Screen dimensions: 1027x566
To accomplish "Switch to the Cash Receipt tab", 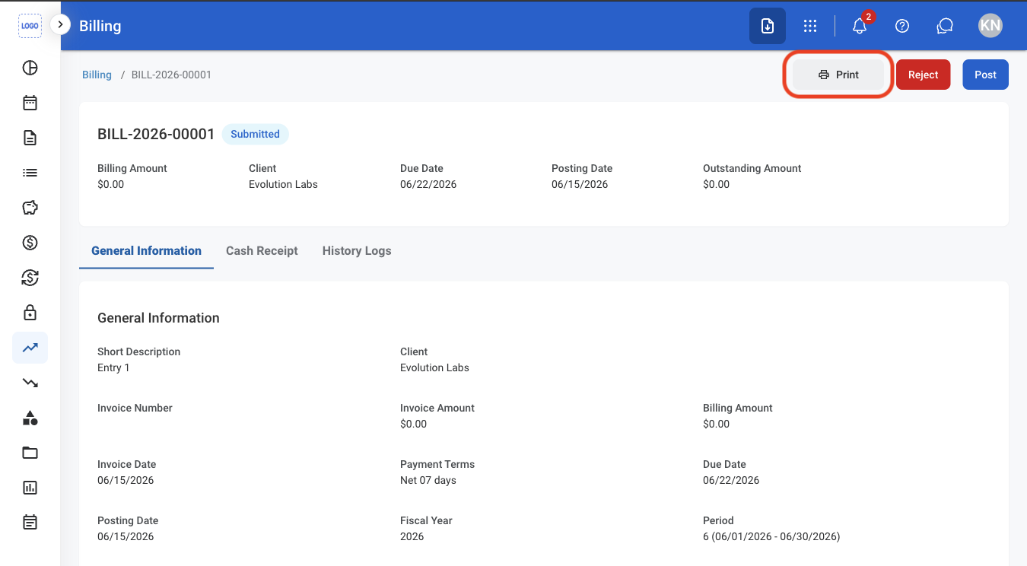I will (262, 250).
